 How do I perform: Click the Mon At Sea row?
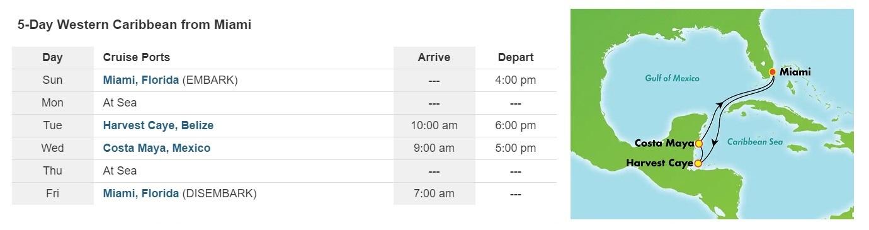284,103
